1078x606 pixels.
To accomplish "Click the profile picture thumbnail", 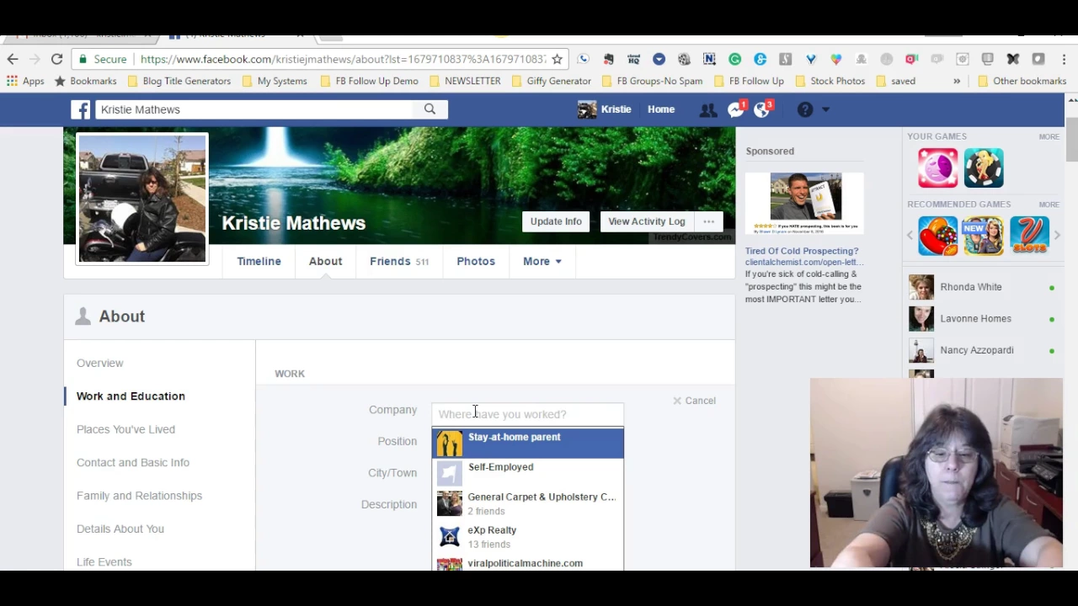I will [142, 199].
